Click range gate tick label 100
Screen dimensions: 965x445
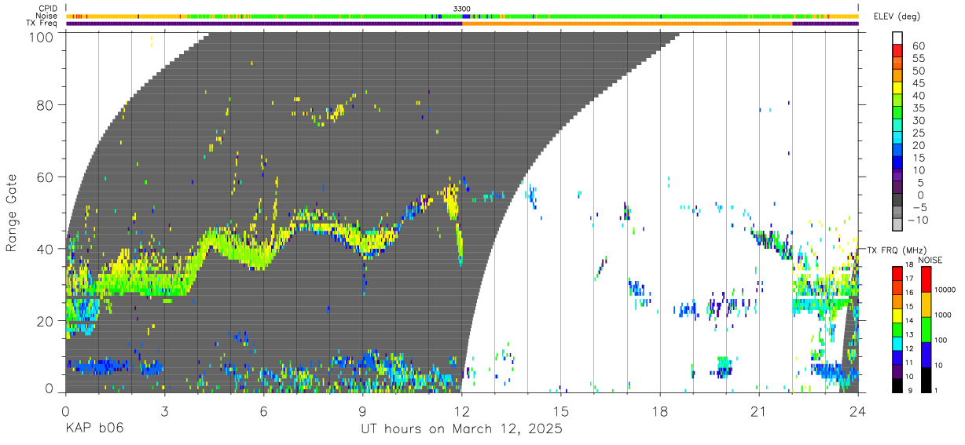[42, 37]
